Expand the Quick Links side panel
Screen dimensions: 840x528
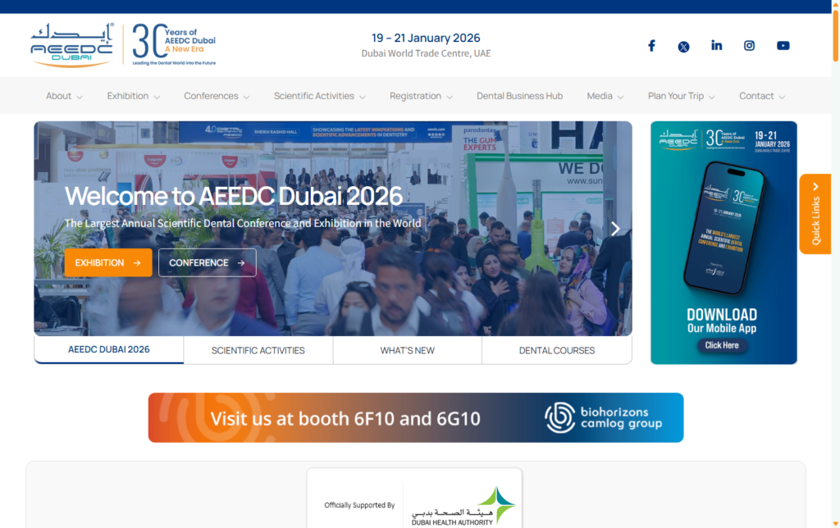815,214
